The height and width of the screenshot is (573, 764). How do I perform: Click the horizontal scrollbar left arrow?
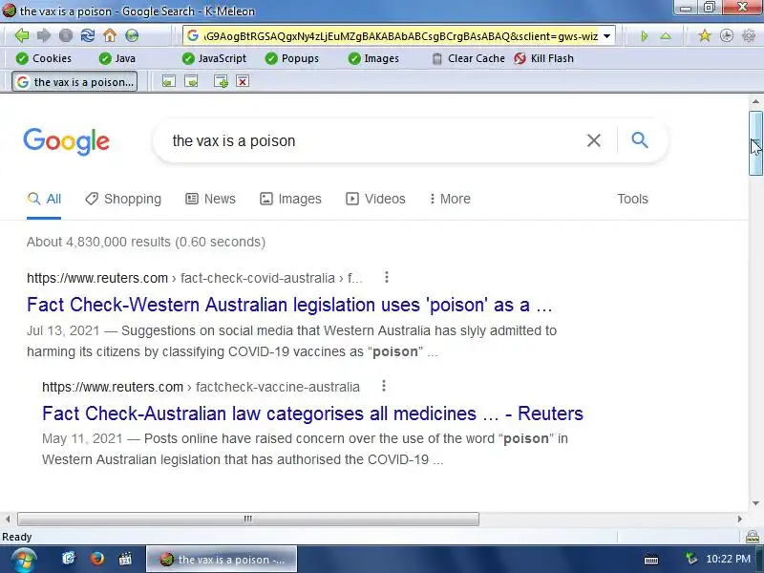tap(8, 519)
